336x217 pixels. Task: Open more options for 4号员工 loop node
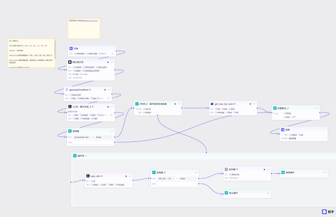(179, 104)
